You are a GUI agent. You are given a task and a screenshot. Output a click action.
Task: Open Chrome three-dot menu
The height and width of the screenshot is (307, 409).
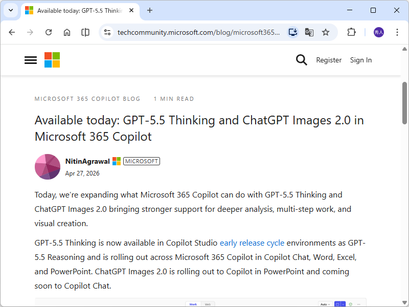(x=397, y=32)
